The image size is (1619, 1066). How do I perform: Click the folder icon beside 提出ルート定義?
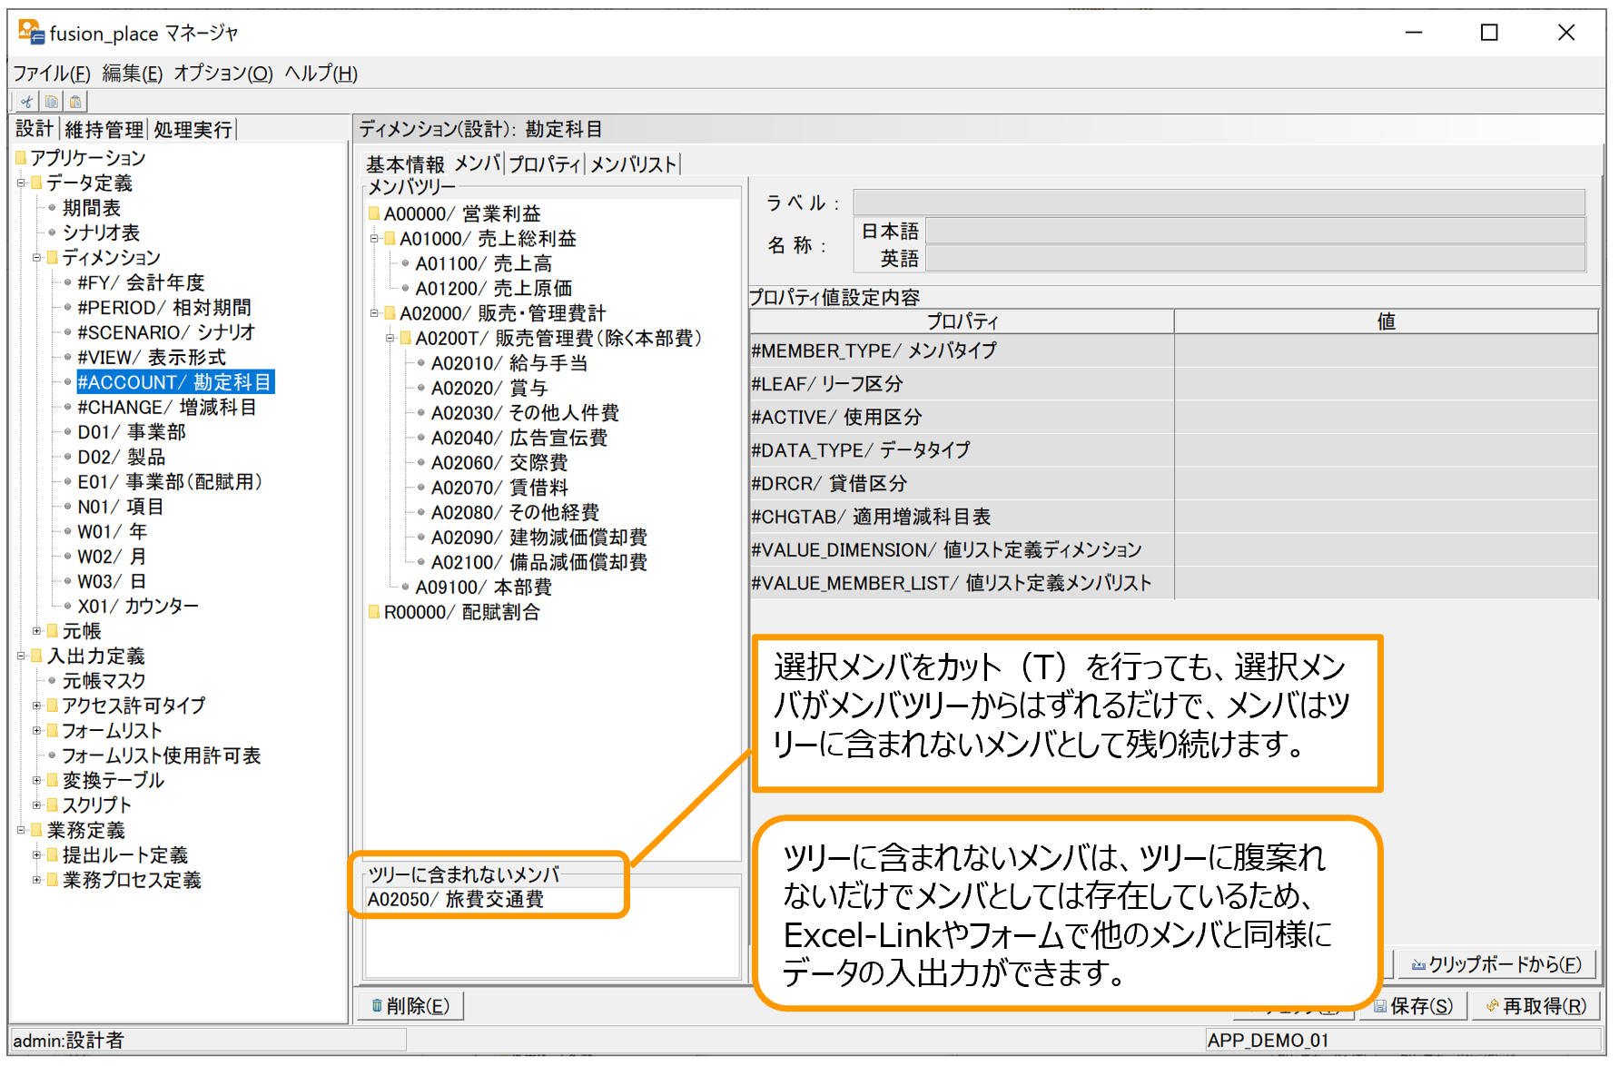53,854
